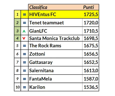Viewport: 115px width, 96px height.
Task: Click the equals sign in the HIVEntus FC row
Action: tap(24, 14)
